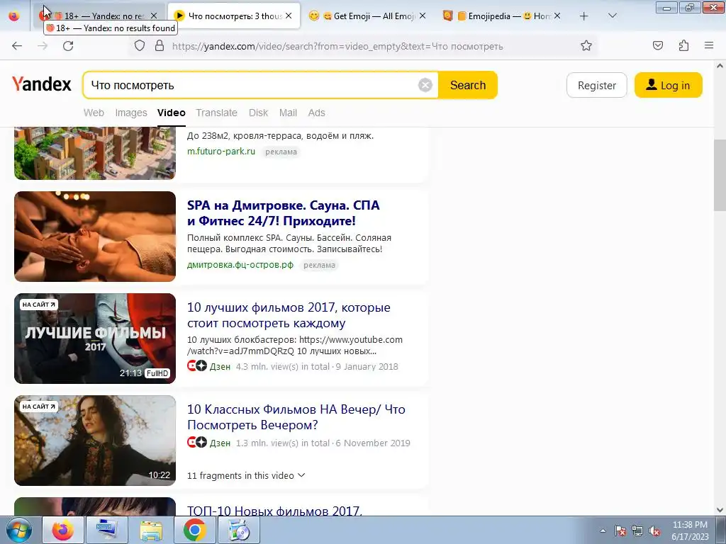This screenshot has width=726, height=544.
Task: Expand '11 fragments in this video'
Action: [x=246, y=475]
